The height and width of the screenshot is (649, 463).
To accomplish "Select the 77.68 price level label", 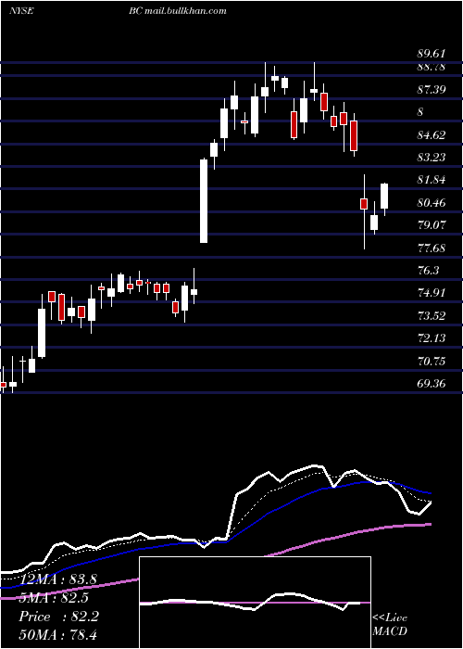I will pyautogui.click(x=432, y=248).
